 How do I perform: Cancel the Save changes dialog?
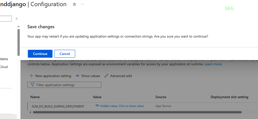coord(65,54)
